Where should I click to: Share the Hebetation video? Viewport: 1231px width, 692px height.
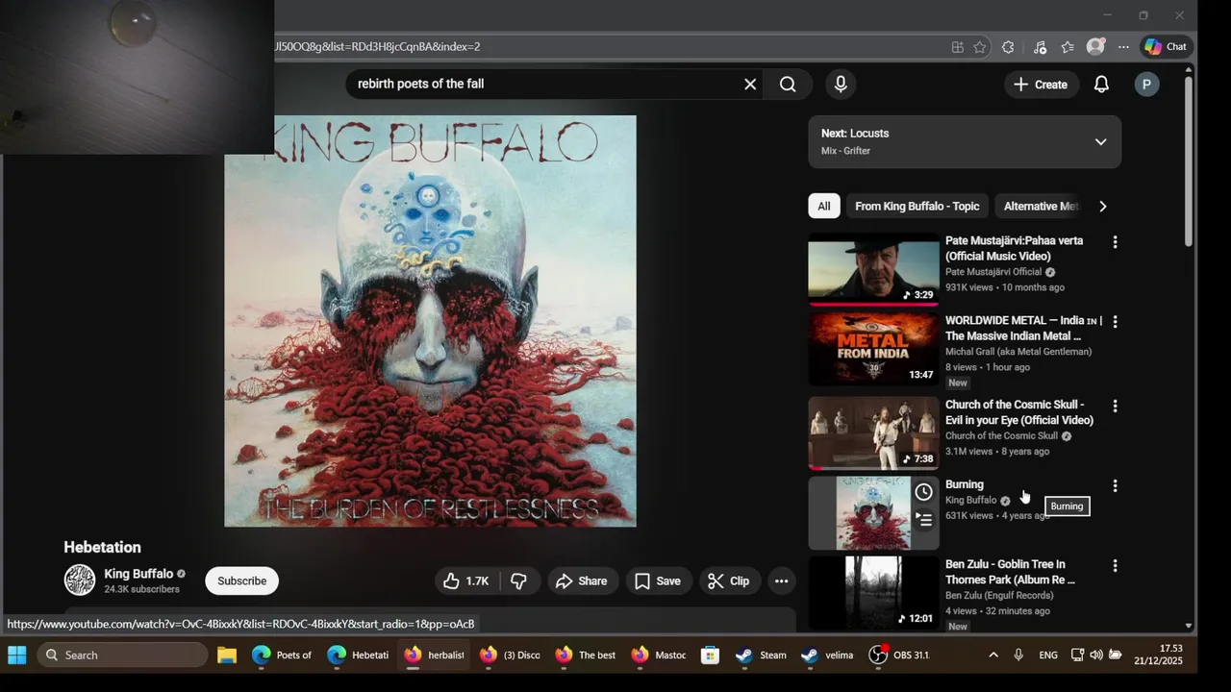[582, 581]
